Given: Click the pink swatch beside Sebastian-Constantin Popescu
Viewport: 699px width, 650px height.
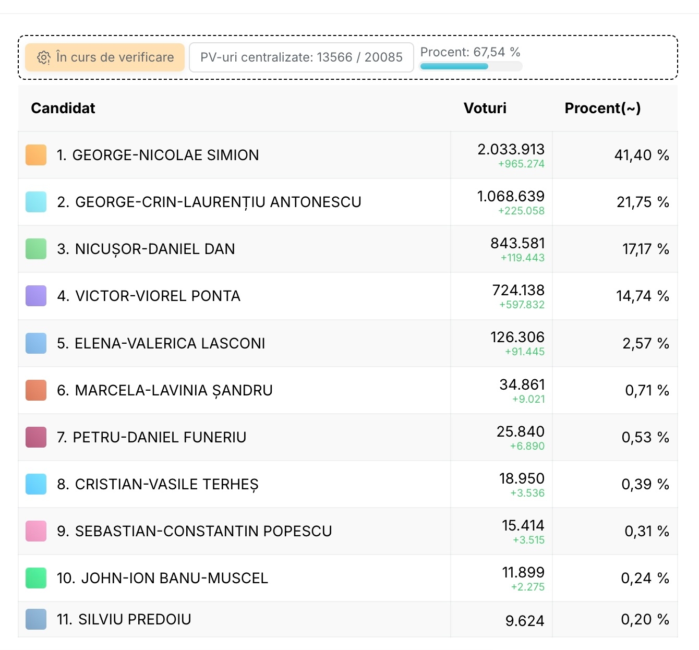Looking at the screenshot, I should coord(36,531).
